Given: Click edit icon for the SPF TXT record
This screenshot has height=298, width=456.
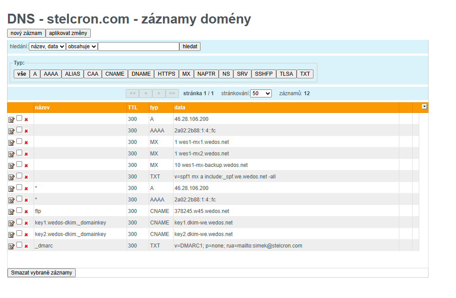Looking at the screenshot, I should pos(12,177).
